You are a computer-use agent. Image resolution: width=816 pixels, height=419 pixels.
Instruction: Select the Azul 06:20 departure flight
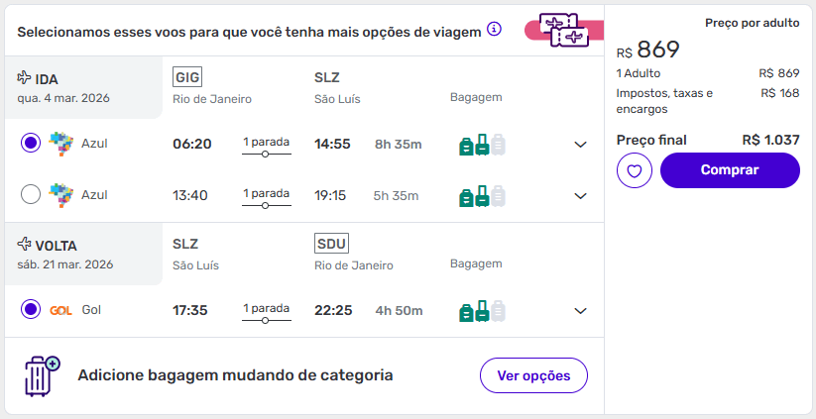(31, 144)
